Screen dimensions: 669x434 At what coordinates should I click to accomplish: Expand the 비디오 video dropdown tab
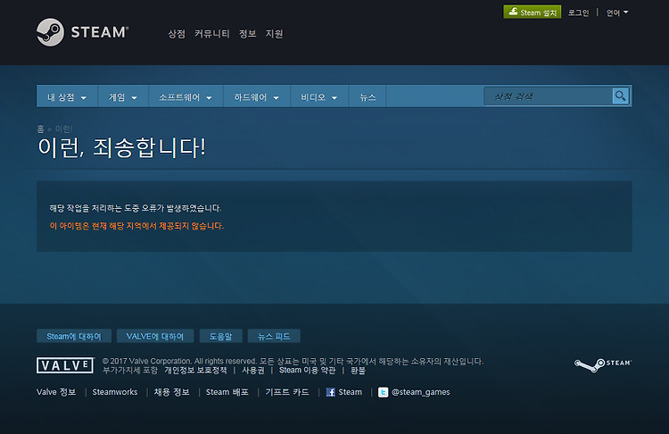click(319, 97)
